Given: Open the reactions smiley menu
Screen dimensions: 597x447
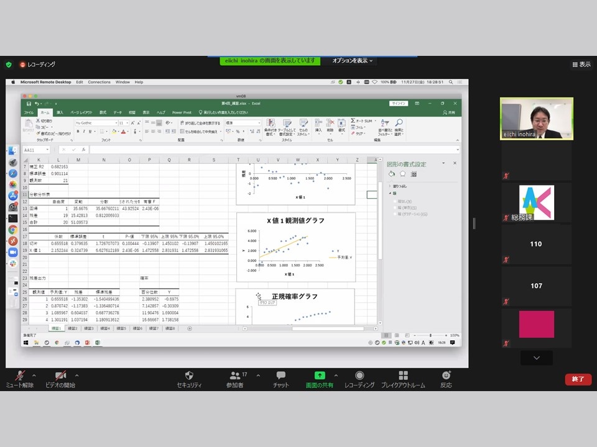Looking at the screenshot, I should tap(447, 379).
